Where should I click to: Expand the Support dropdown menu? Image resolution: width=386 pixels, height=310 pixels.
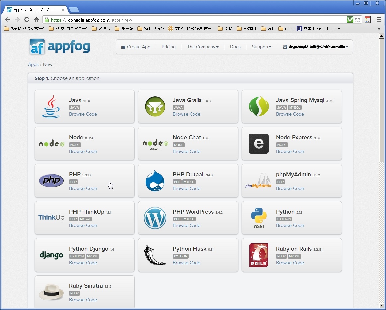tap(262, 47)
